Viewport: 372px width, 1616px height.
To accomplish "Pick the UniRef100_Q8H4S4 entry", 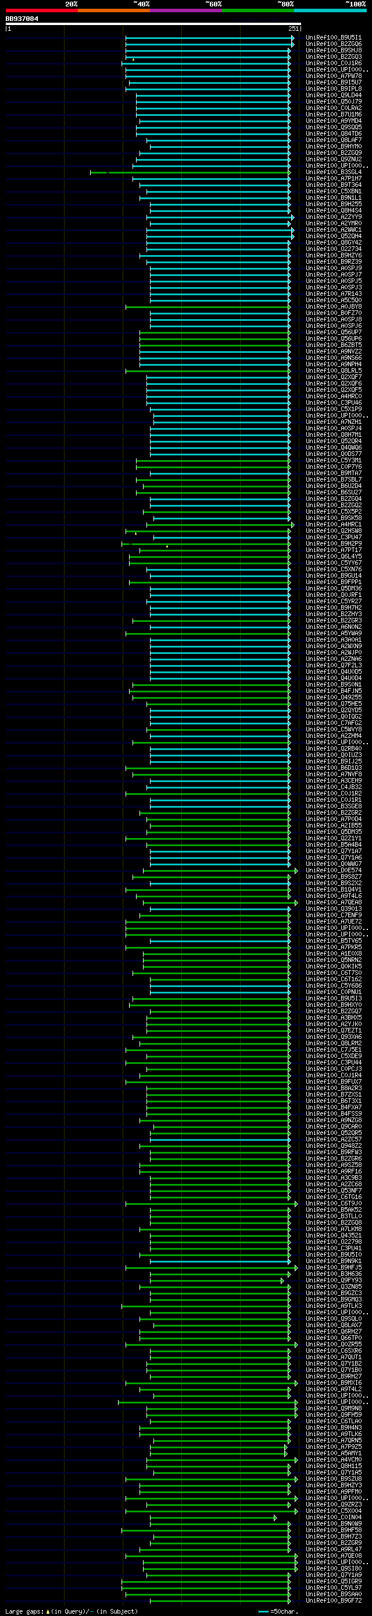I will pyautogui.click(x=333, y=210).
